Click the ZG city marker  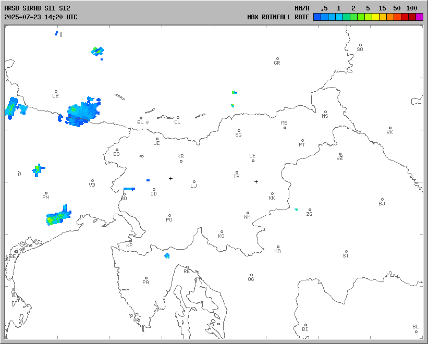point(310,210)
